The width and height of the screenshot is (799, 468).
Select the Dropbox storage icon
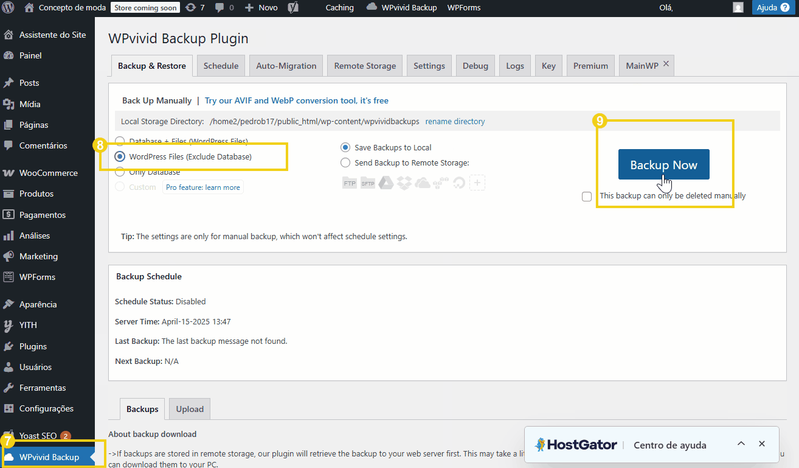click(x=404, y=183)
